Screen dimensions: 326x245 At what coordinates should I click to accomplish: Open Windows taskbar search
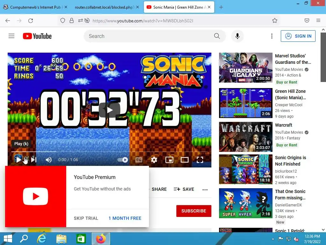click(x=24, y=239)
